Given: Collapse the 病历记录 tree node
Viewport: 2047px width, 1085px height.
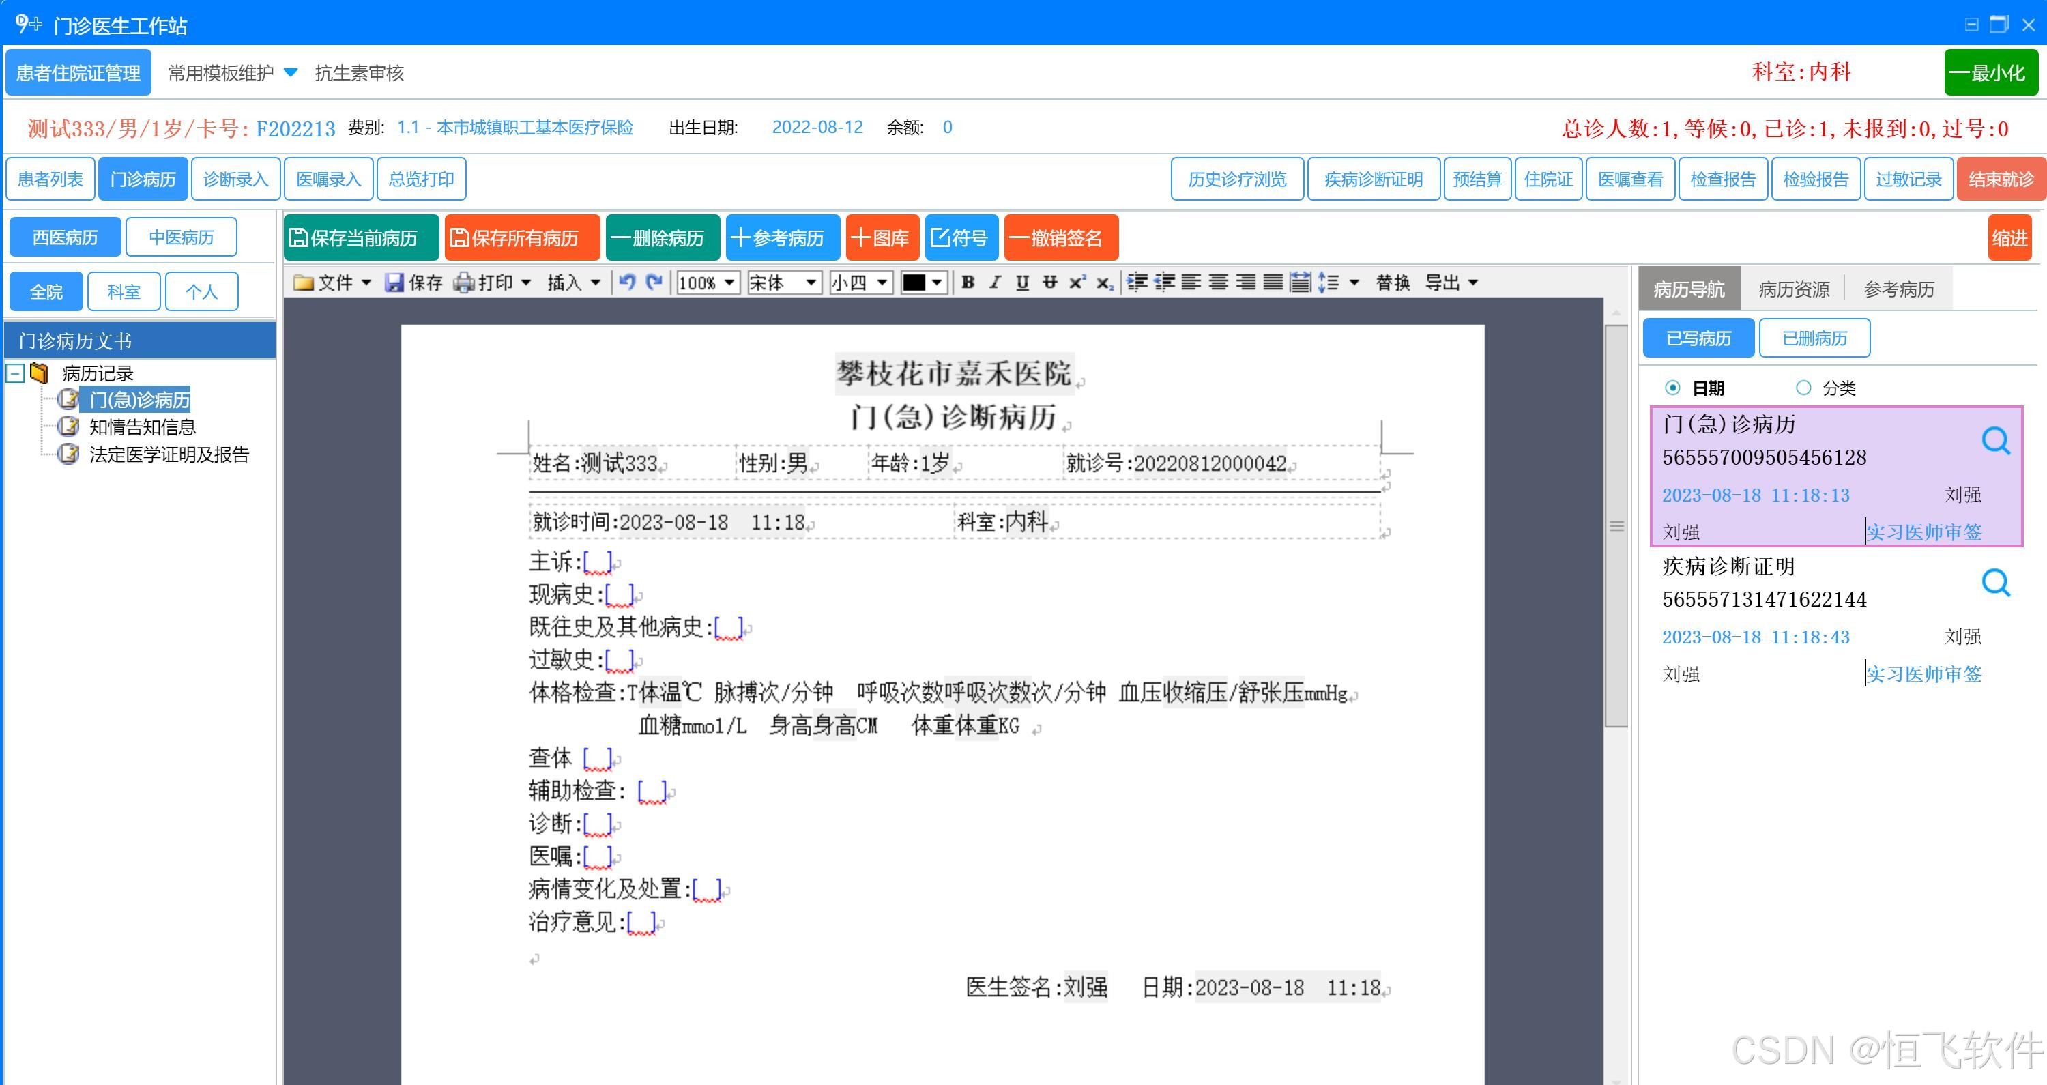Looking at the screenshot, I should coord(15,373).
